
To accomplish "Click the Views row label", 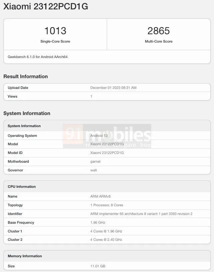I will point(13,97).
